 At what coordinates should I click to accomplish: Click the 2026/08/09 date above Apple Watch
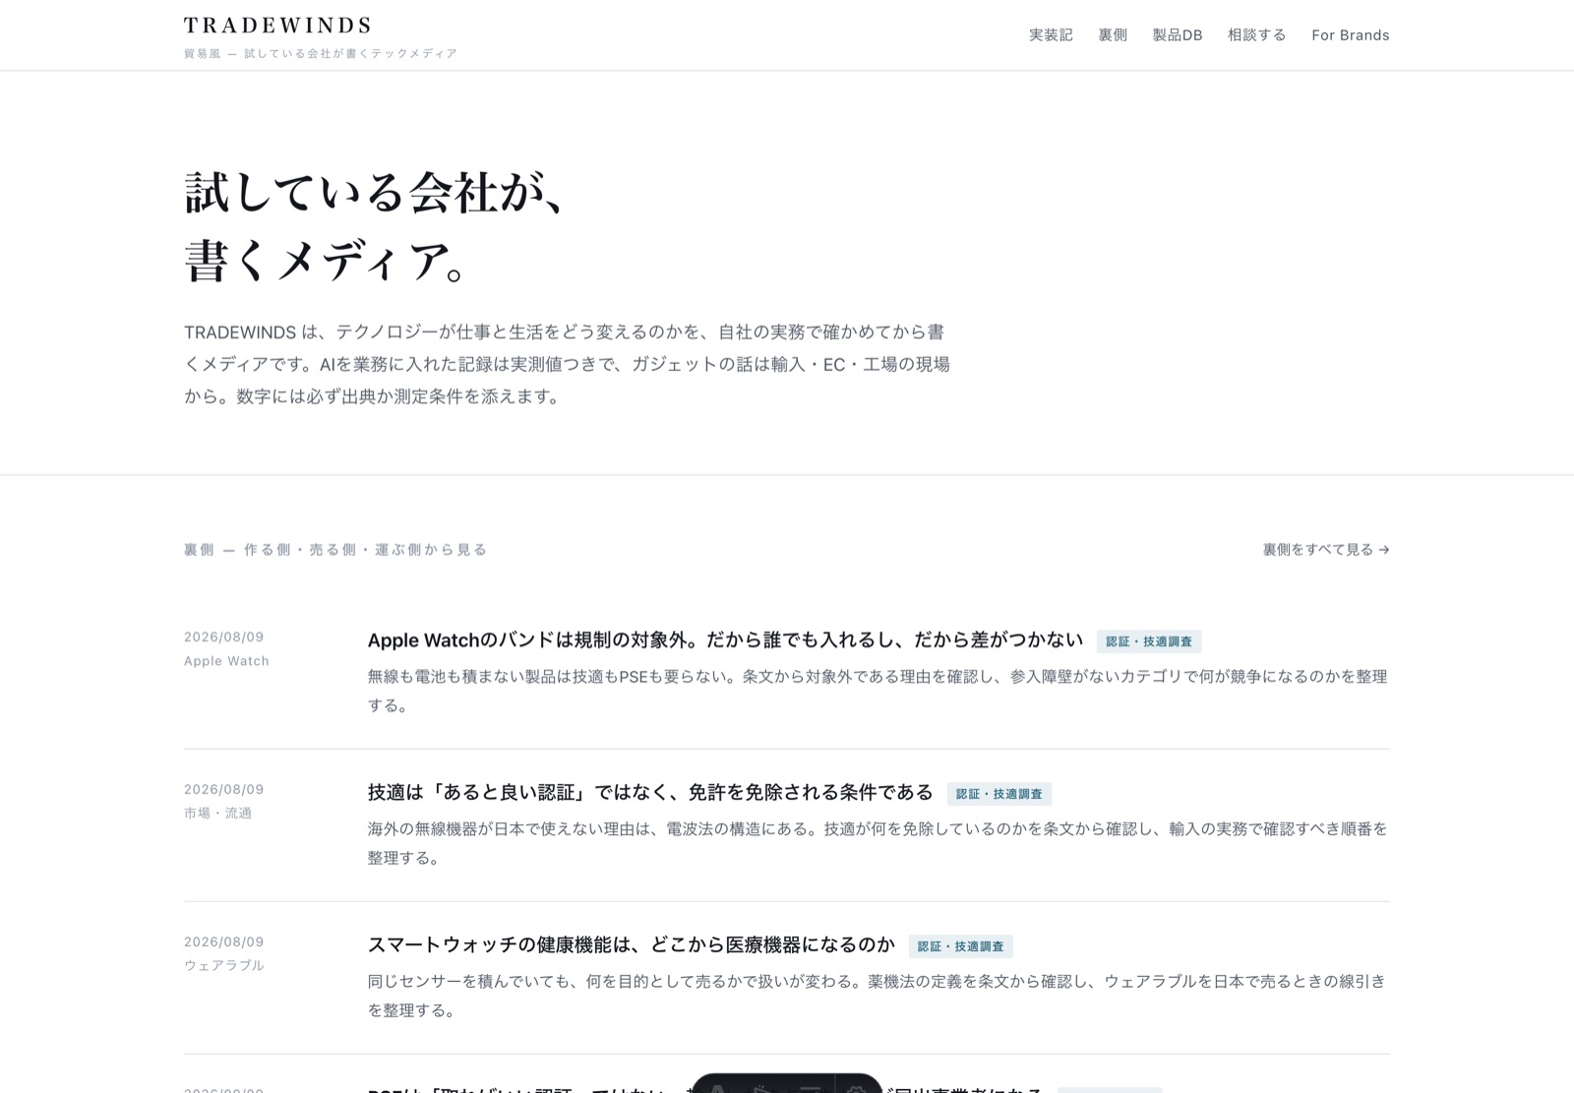[224, 637]
